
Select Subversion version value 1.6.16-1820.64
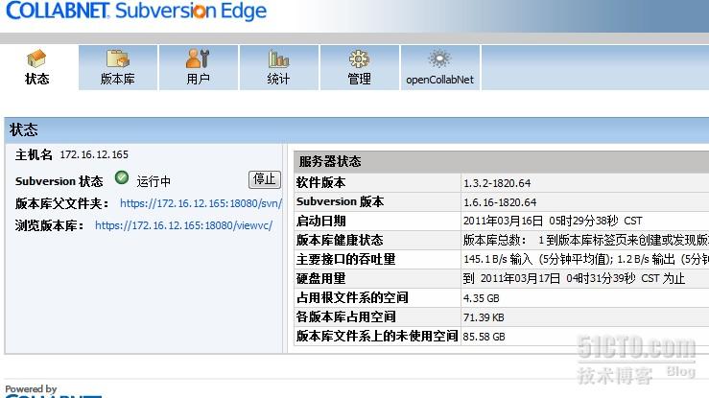pos(500,202)
